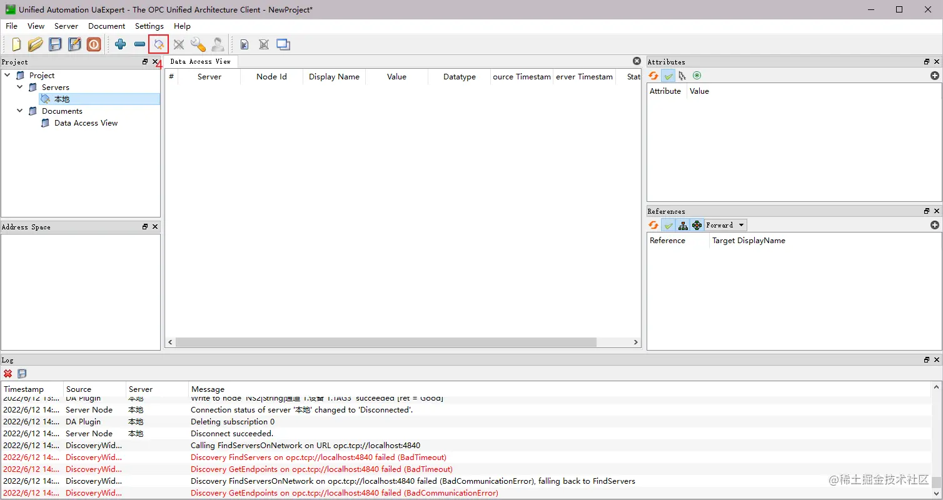Click the greyed-out change user icon
The image size is (943, 500).
pos(217,44)
